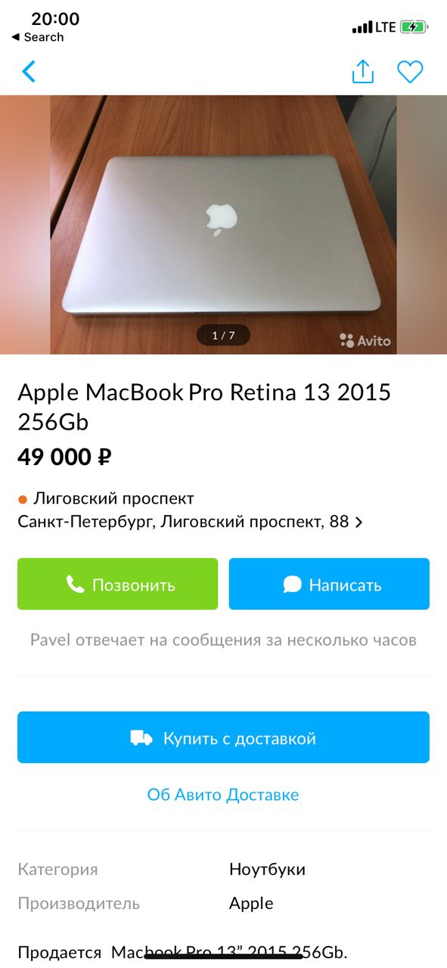Tap the 1 / 7 photo counter
The height and width of the screenshot is (968, 447).
pyautogui.click(x=223, y=335)
